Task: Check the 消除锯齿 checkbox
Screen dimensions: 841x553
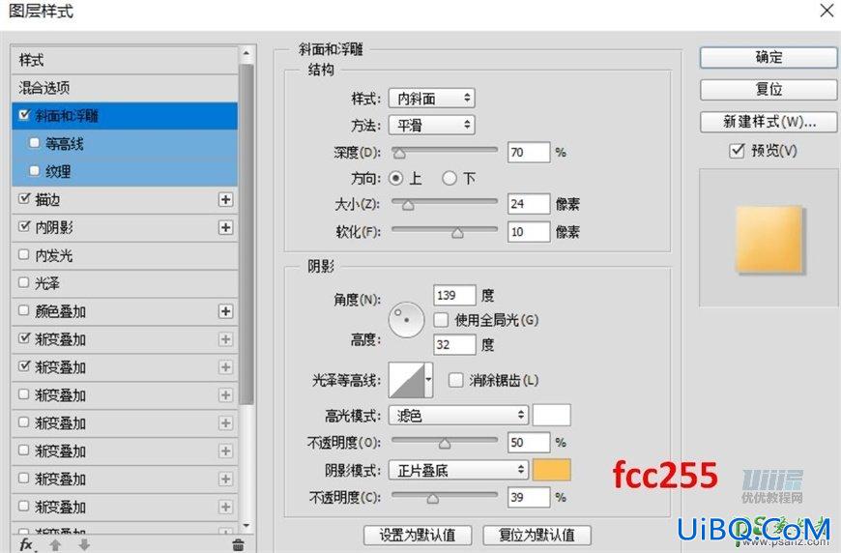Action: [455, 380]
